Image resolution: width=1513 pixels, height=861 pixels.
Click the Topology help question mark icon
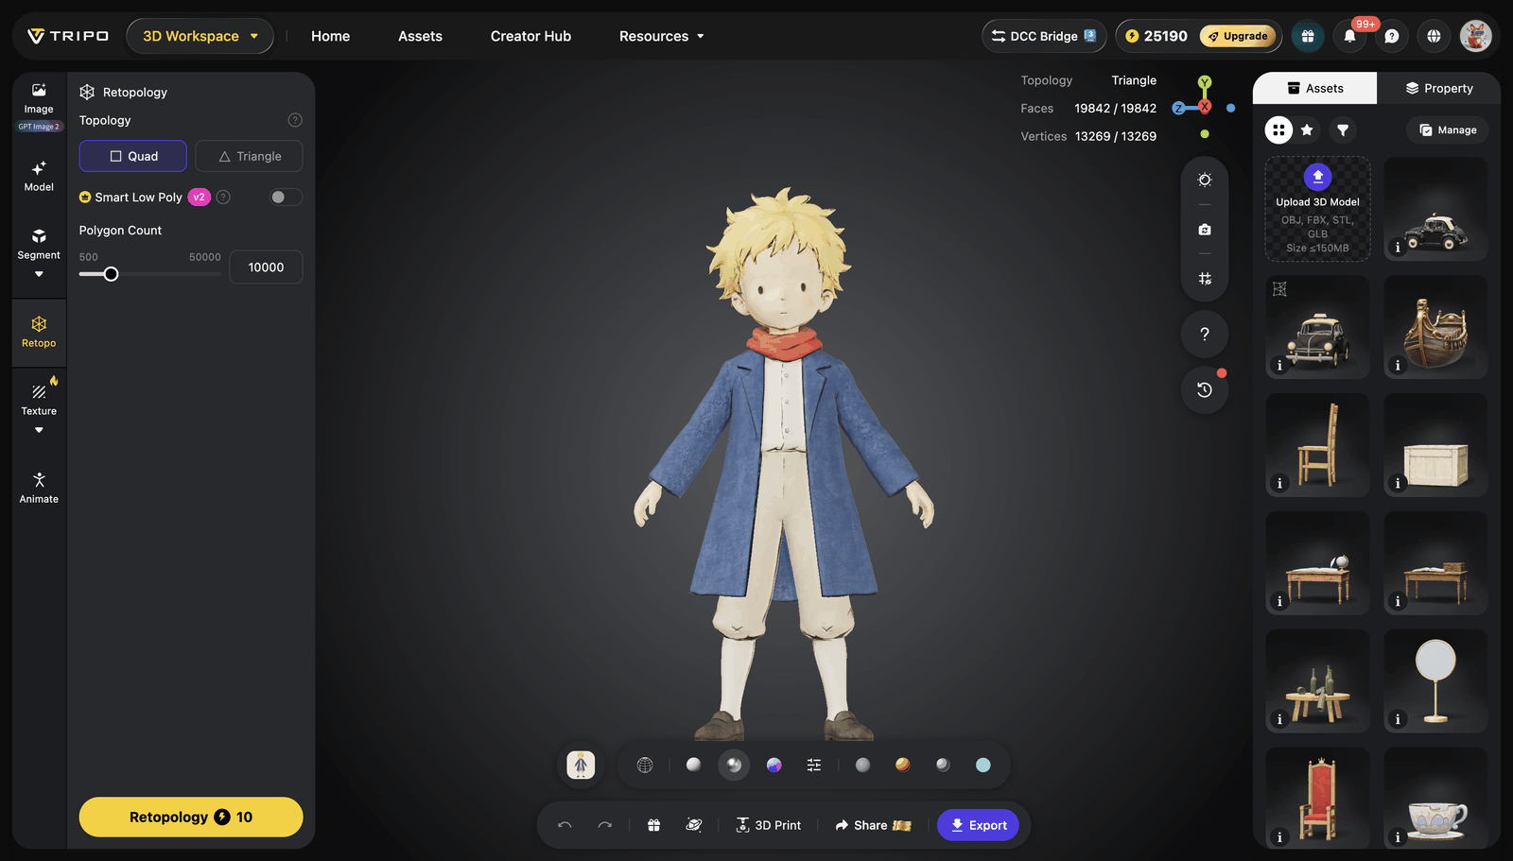[x=295, y=120]
